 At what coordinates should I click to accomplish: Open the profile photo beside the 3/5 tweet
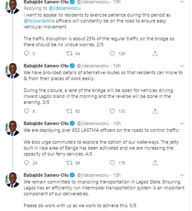pos(13,70)
